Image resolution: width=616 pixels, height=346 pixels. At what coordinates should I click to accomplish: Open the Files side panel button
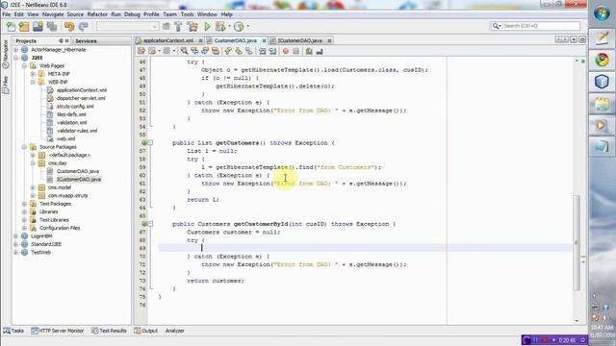coord(6,85)
